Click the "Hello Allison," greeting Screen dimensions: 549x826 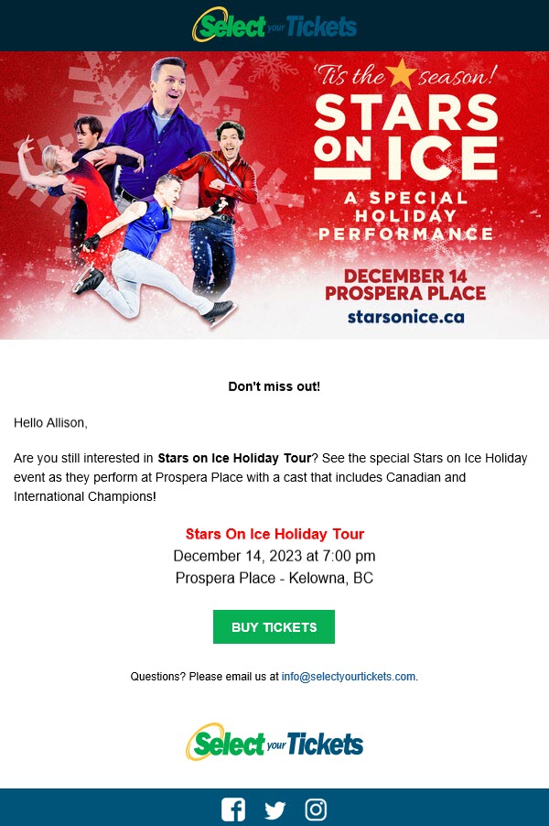pyautogui.click(x=50, y=422)
